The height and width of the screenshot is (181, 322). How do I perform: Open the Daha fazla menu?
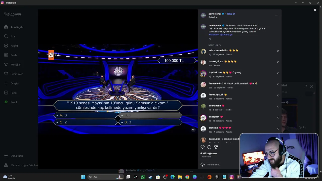coord(14,156)
